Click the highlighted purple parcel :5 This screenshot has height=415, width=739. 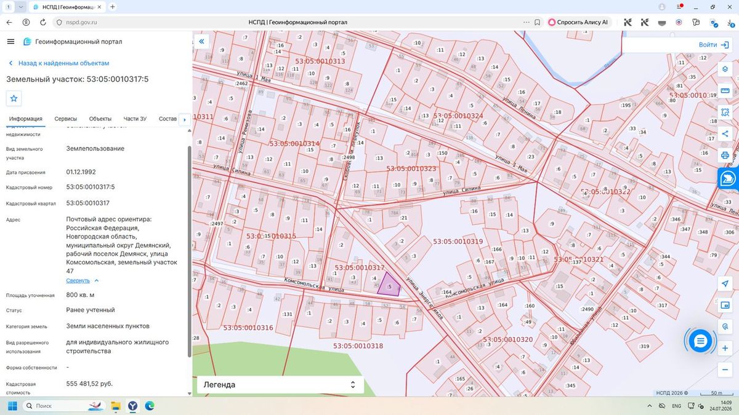[389, 285]
